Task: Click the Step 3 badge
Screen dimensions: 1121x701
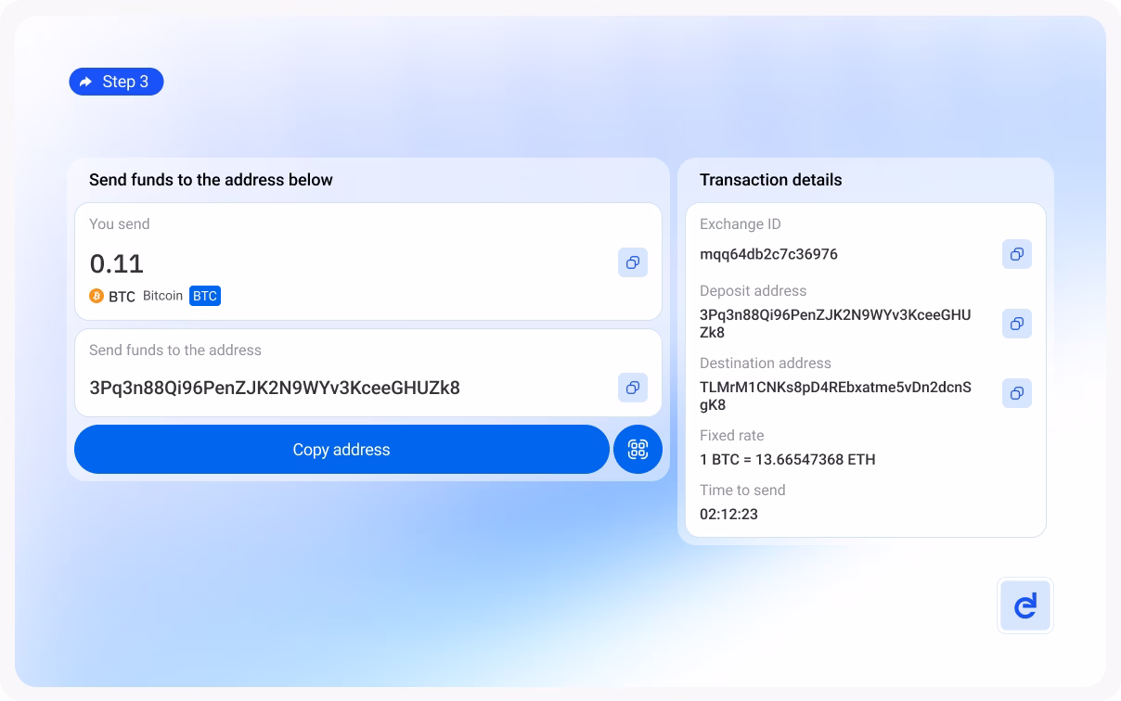Action: pos(116,82)
